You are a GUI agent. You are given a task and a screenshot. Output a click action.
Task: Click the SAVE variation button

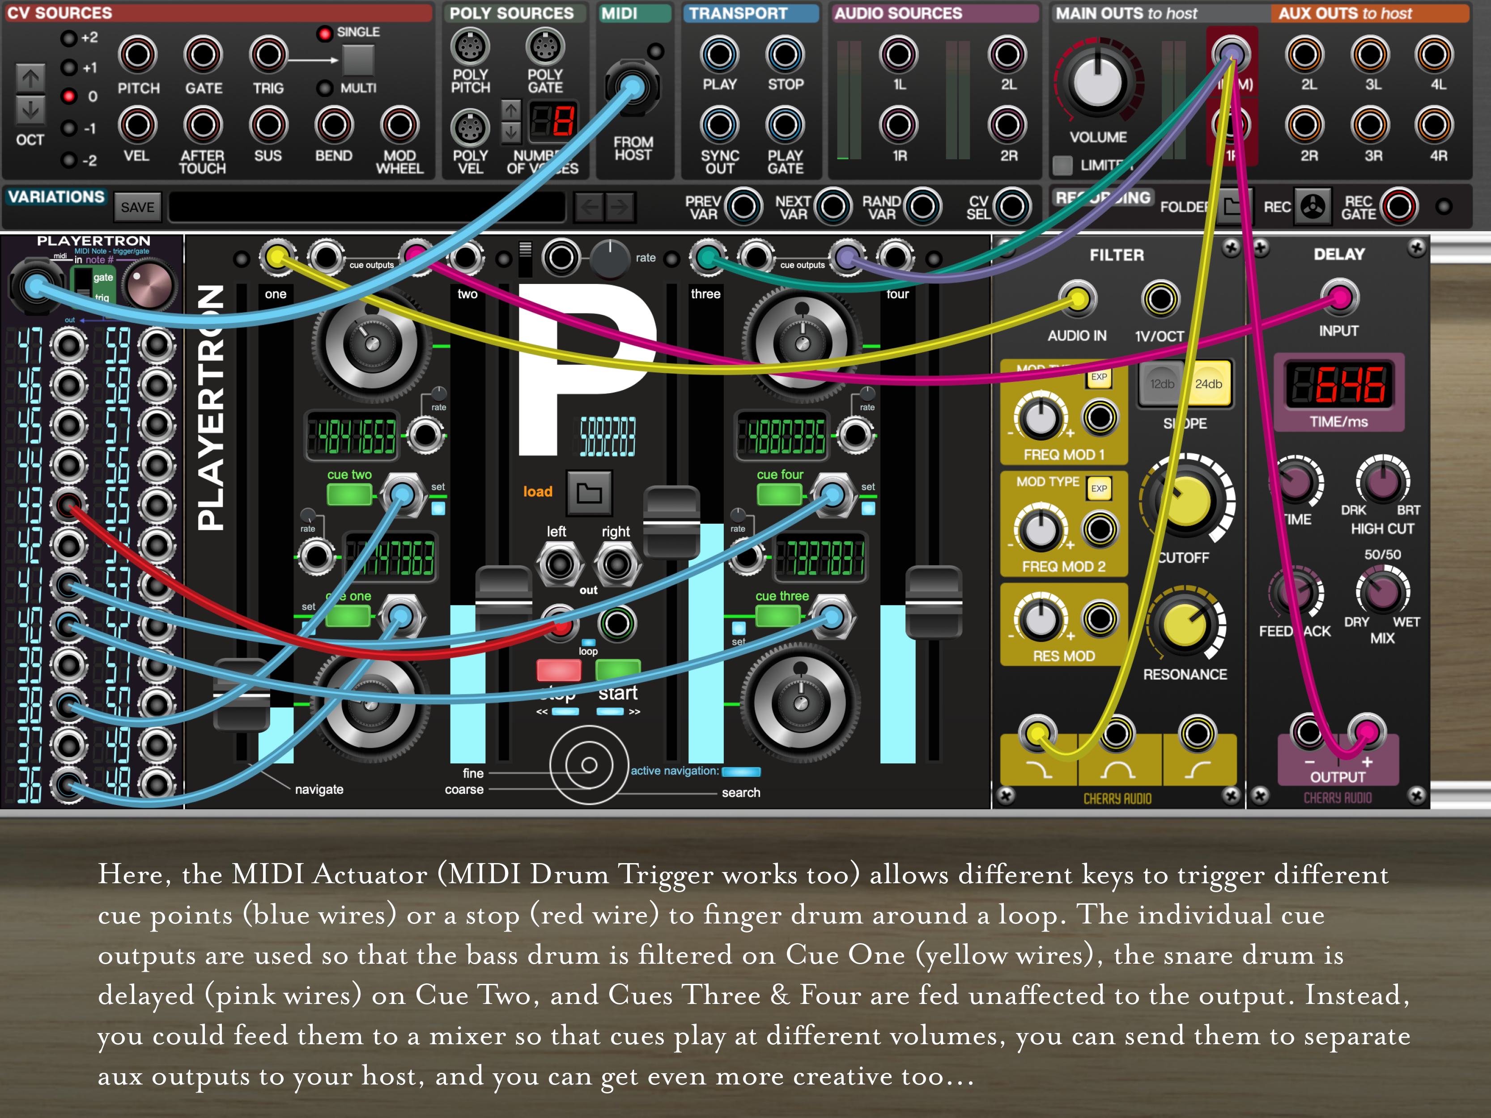pos(137,207)
